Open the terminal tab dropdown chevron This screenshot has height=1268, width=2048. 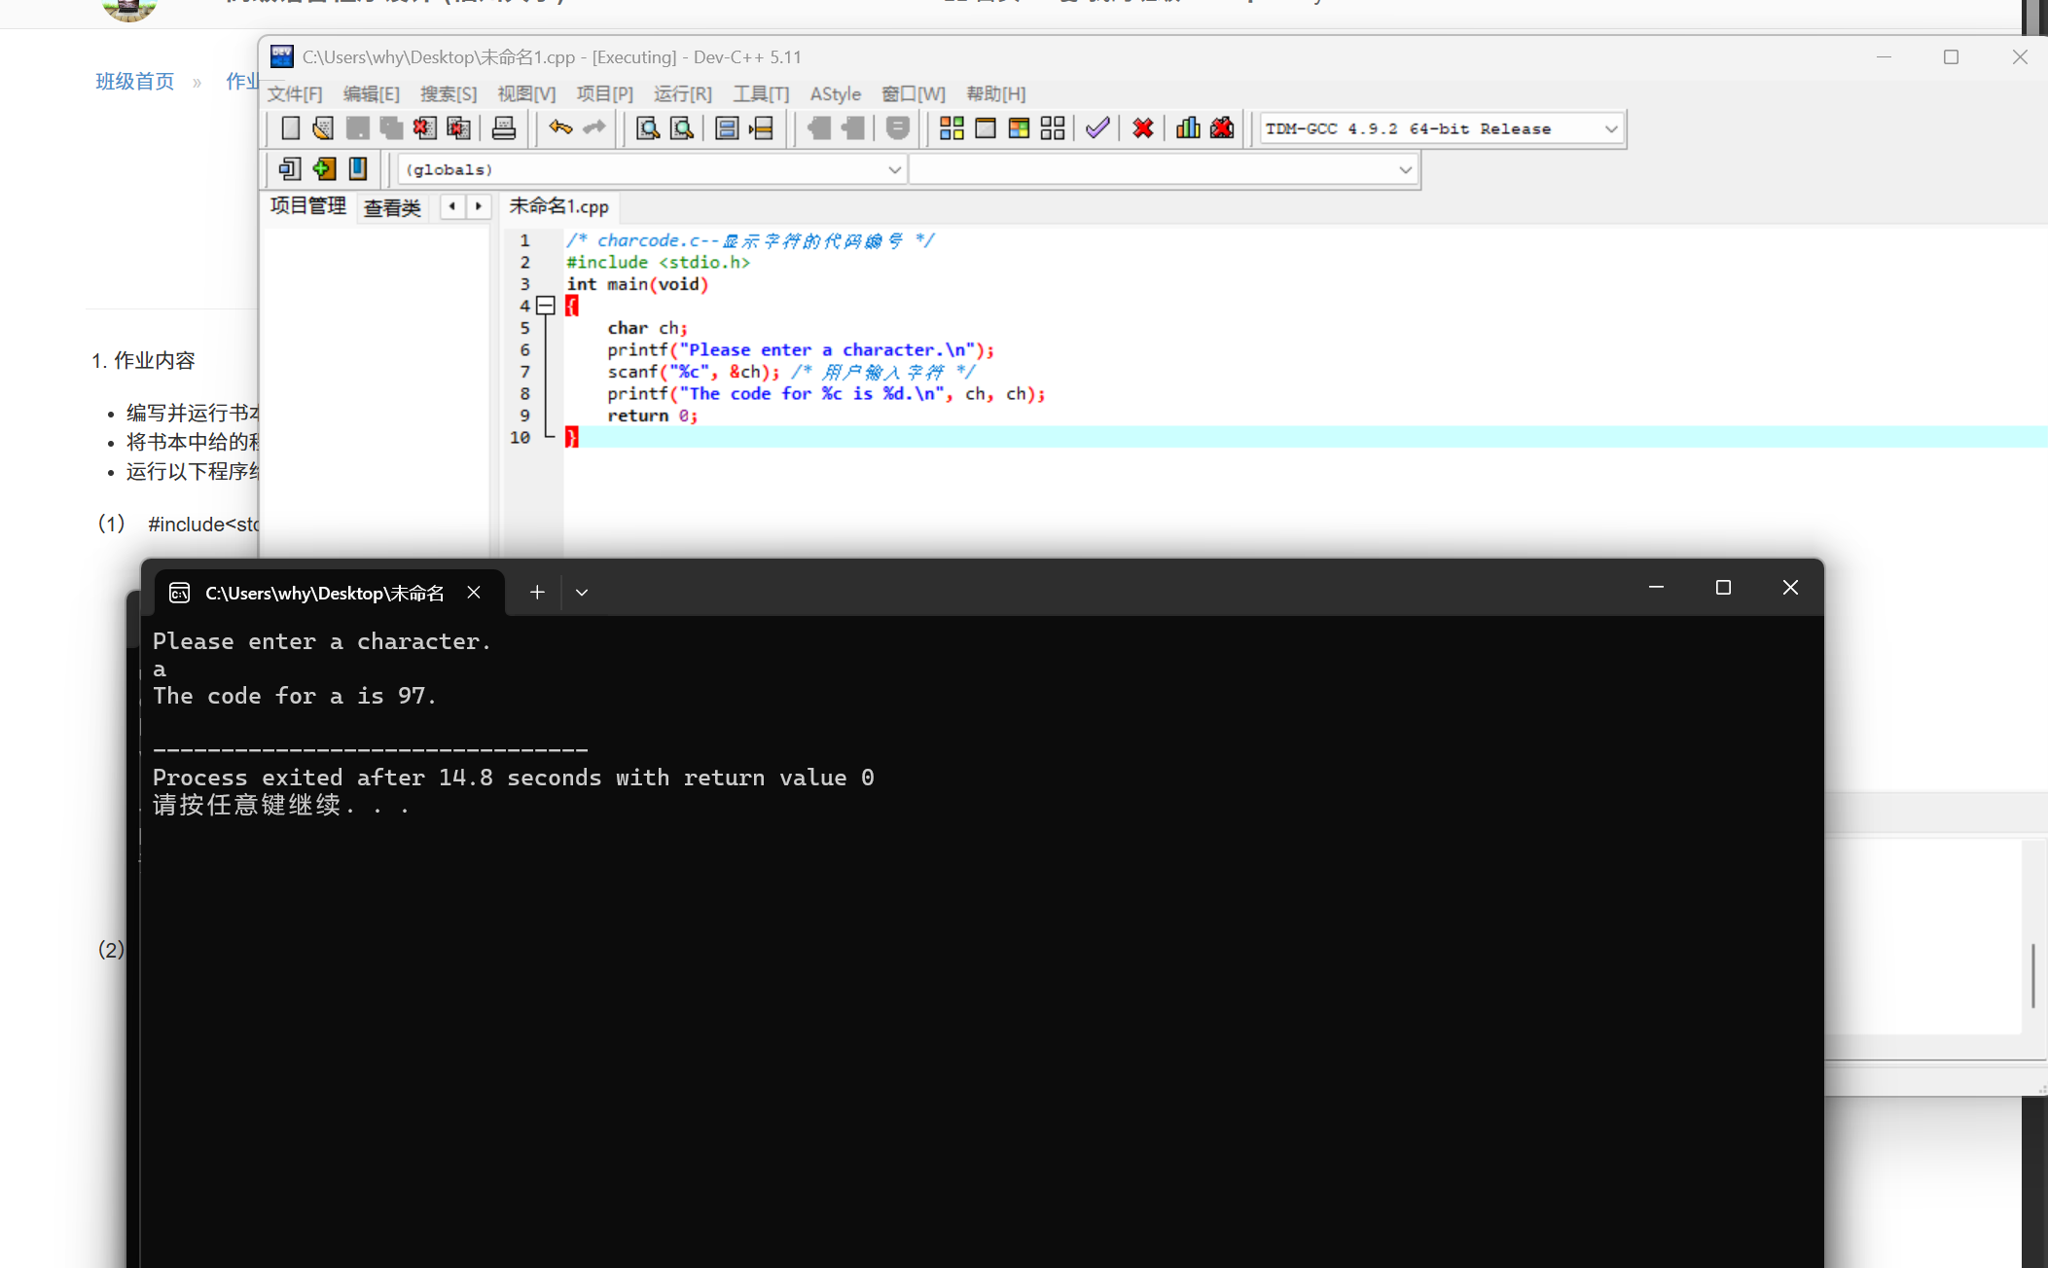582,592
